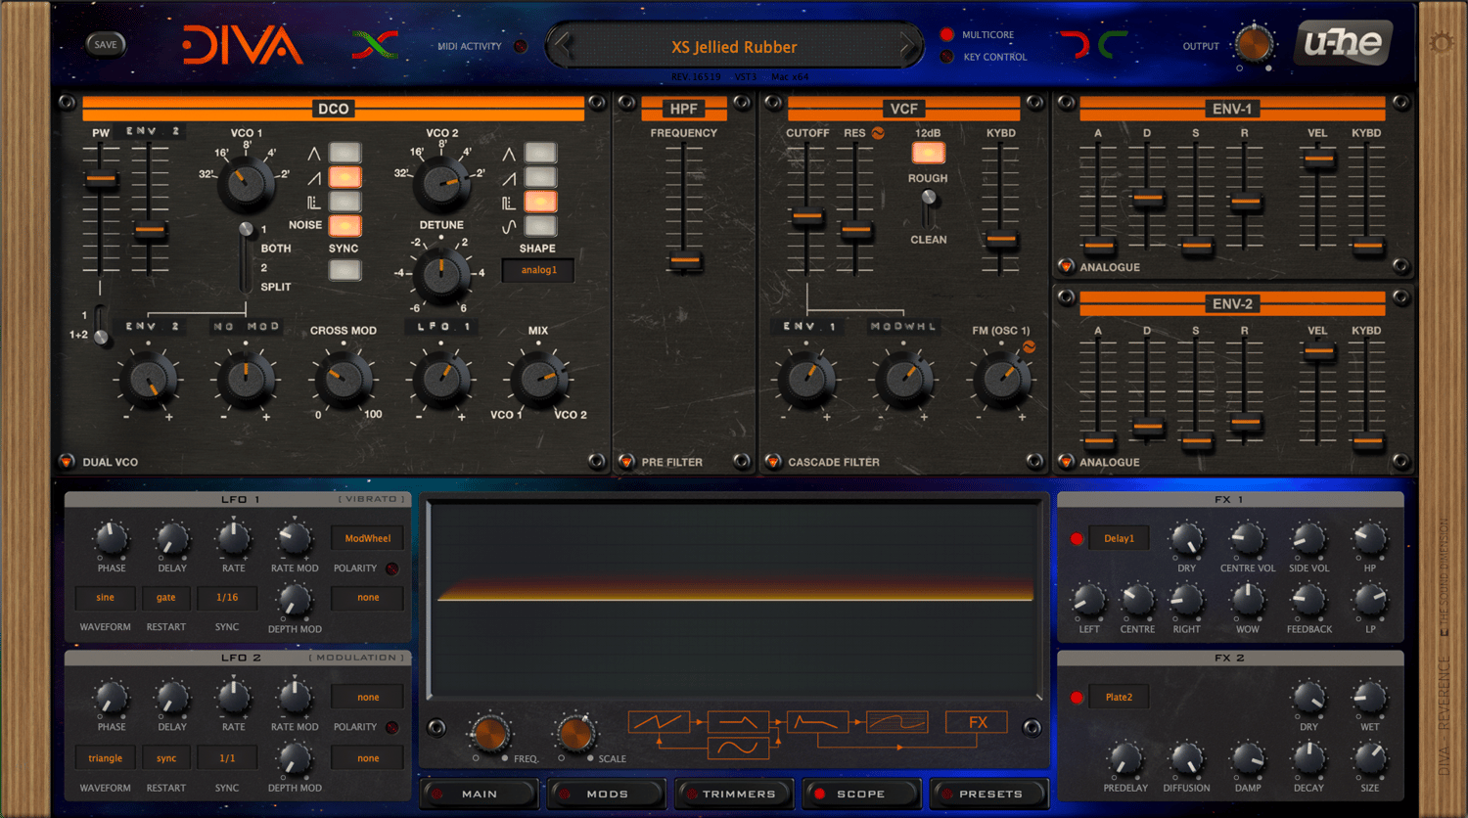The width and height of the screenshot is (1468, 818).
Task: Click the green redo arrow icon
Action: [1112, 44]
